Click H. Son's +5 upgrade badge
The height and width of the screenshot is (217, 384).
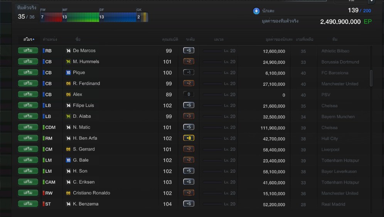pos(189,171)
